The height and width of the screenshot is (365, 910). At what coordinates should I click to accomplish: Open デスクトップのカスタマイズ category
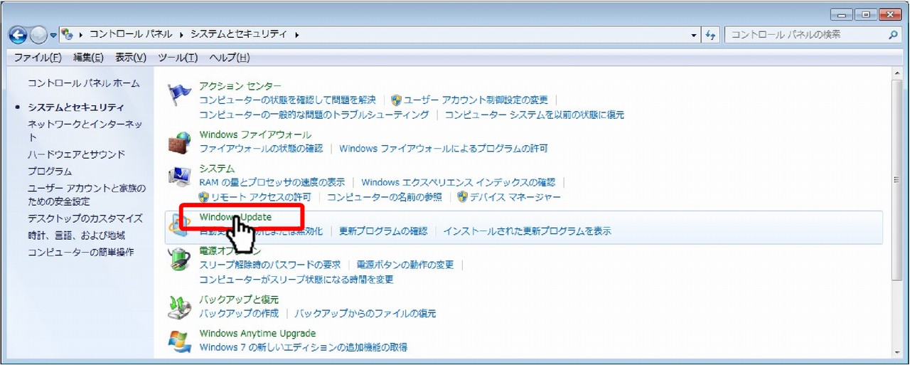coord(85,218)
